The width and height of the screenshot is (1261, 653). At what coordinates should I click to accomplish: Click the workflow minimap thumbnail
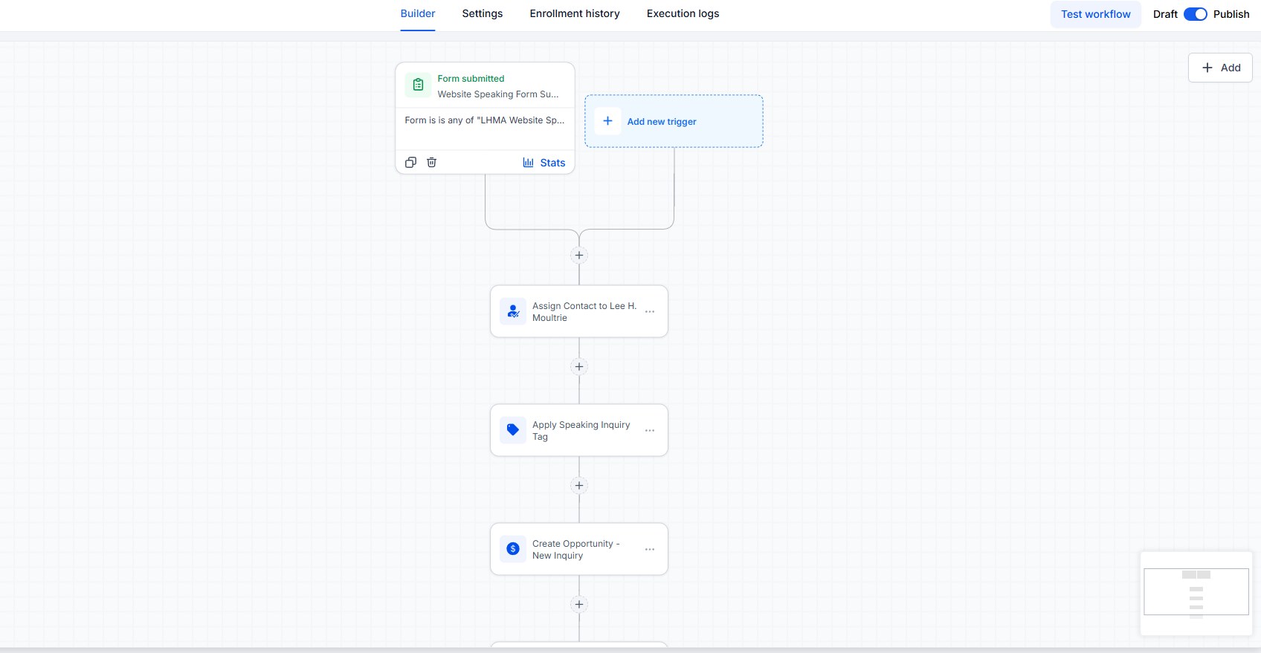pos(1196,593)
